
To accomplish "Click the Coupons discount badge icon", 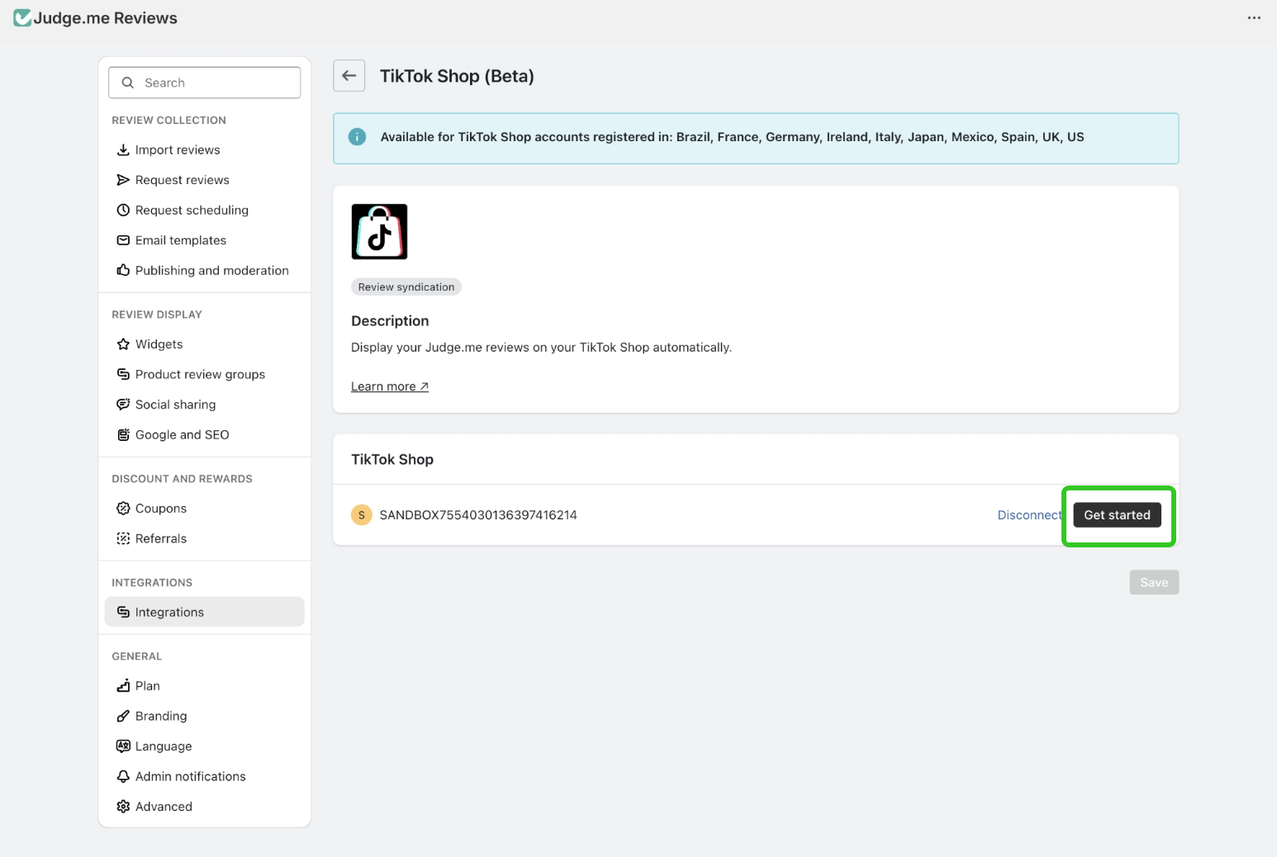I will 123,509.
